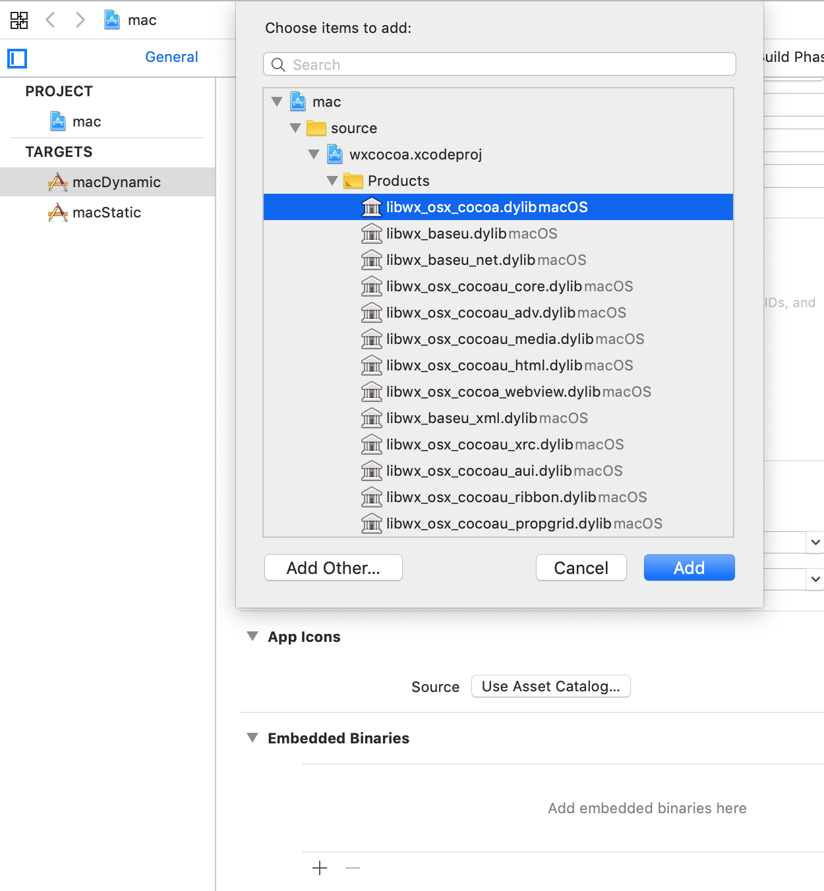The image size is (824, 891).
Task: Click library icon of libwx_baseu_xml.dylib
Action: pos(372,418)
